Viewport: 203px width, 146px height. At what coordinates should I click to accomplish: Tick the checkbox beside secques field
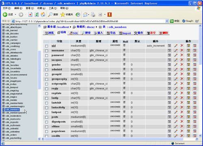click(47, 60)
